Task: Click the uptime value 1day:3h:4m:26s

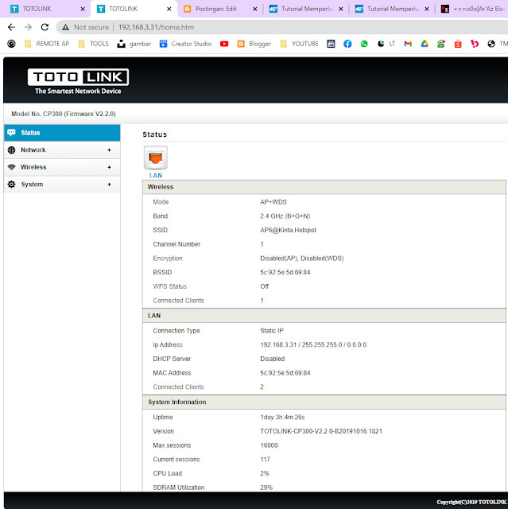Action: (x=282, y=417)
